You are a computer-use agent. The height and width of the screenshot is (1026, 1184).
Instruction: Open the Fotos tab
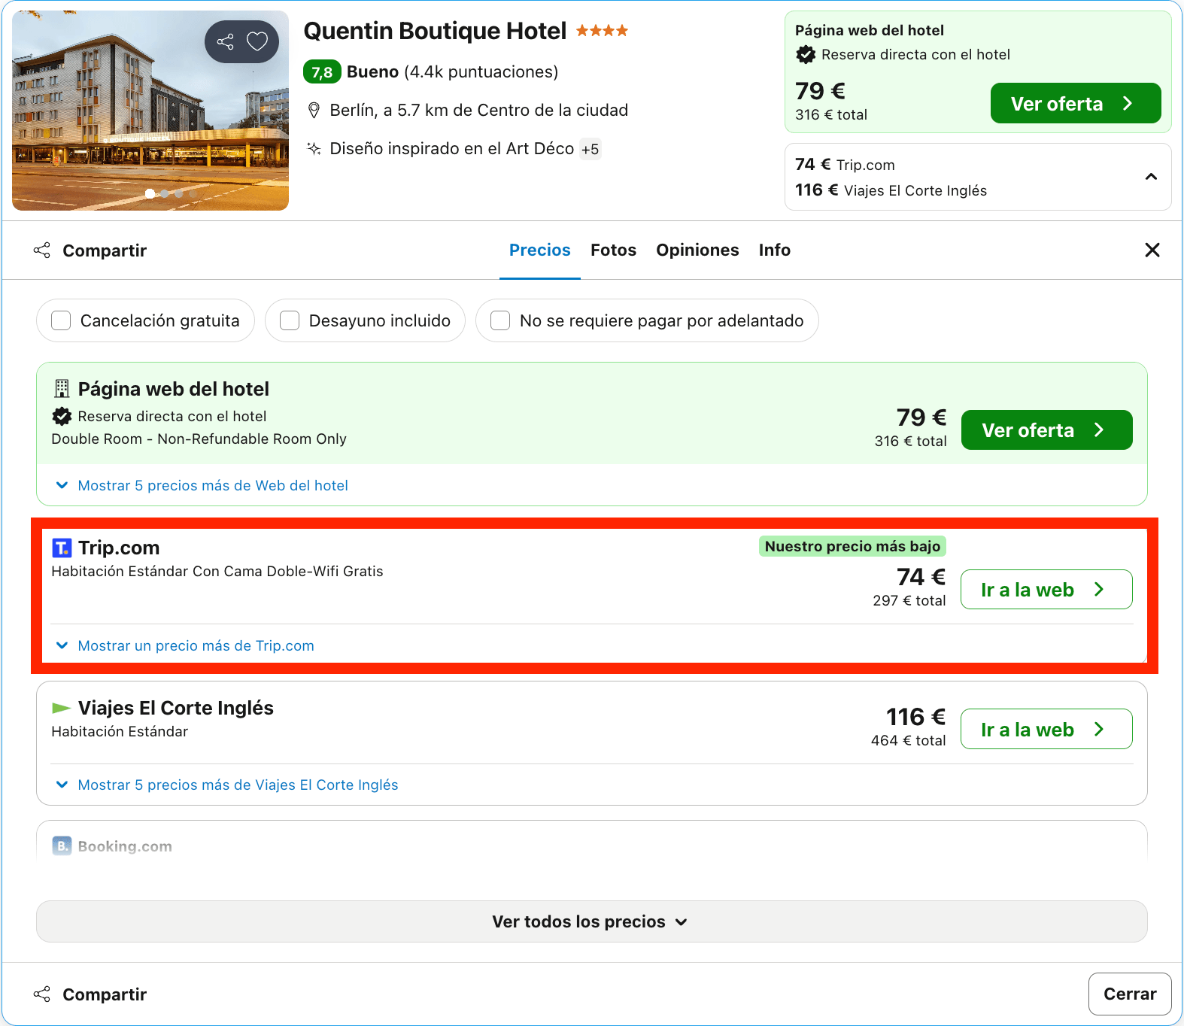613,250
